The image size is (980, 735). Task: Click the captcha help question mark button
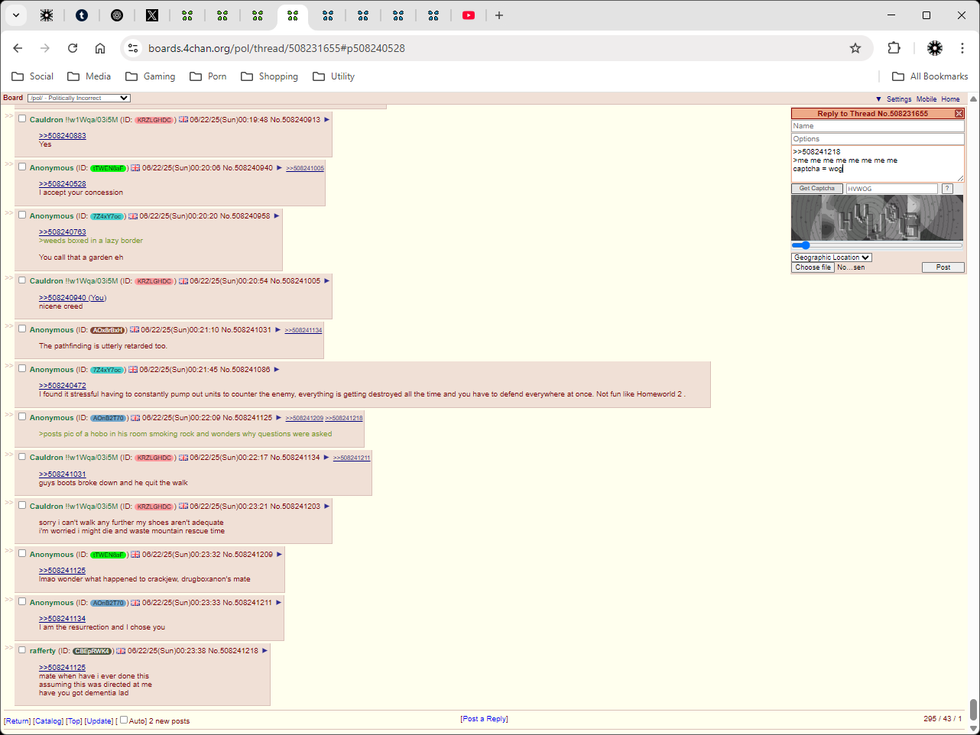tap(947, 189)
